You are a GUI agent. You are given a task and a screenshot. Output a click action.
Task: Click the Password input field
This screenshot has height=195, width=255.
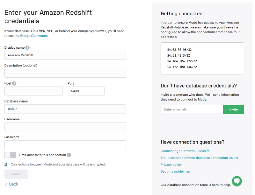click(x=65, y=145)
